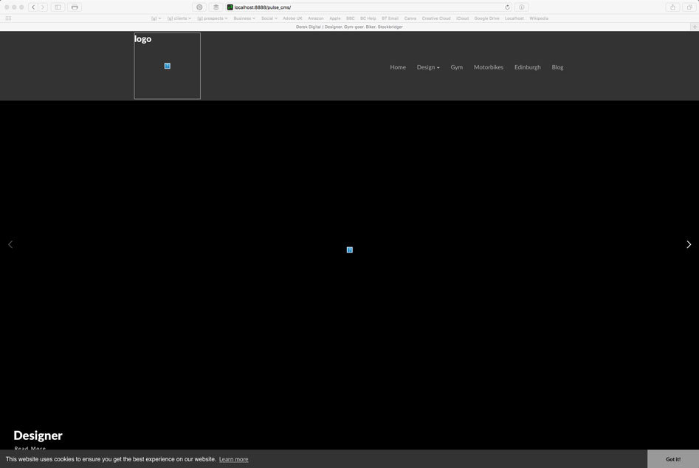Open the [g] bookmarks folder dropdown
Screen dimensions: 699x468
(x=156, y=18)
